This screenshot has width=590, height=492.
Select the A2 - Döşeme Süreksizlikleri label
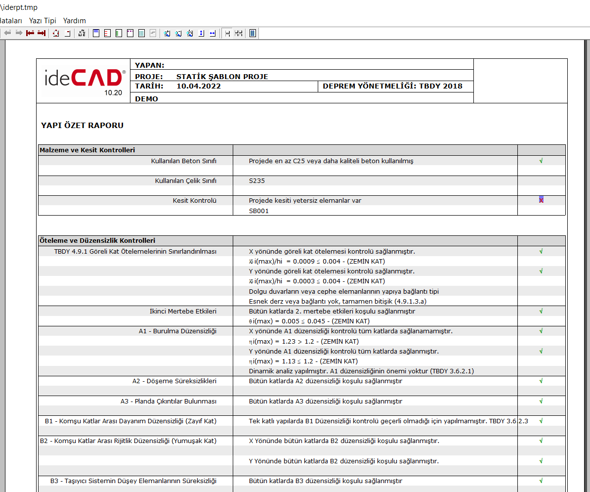pyautogui.click(x=174, y=381)
